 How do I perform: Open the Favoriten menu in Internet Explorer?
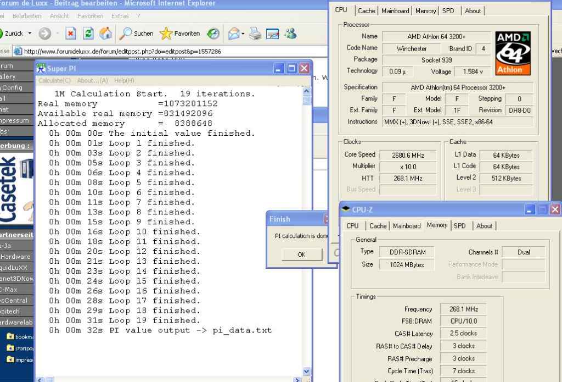[90, 16]
